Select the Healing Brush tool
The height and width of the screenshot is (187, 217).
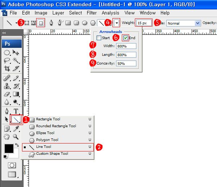7,78
